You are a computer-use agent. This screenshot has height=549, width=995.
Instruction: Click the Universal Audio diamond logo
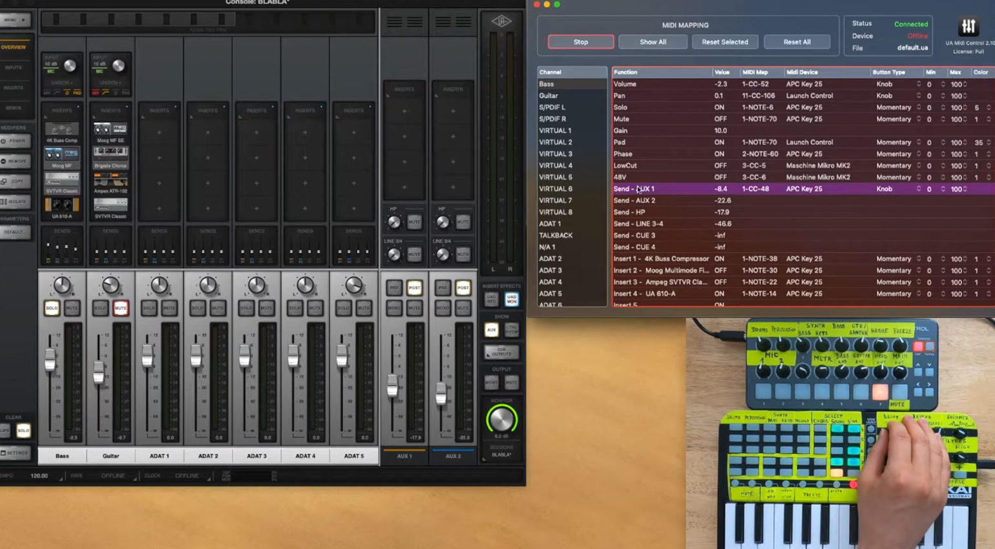(501, 21)
